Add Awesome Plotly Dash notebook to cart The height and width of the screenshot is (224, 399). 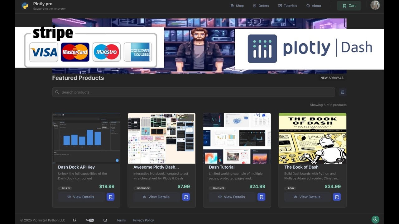(x=186, y=197)
